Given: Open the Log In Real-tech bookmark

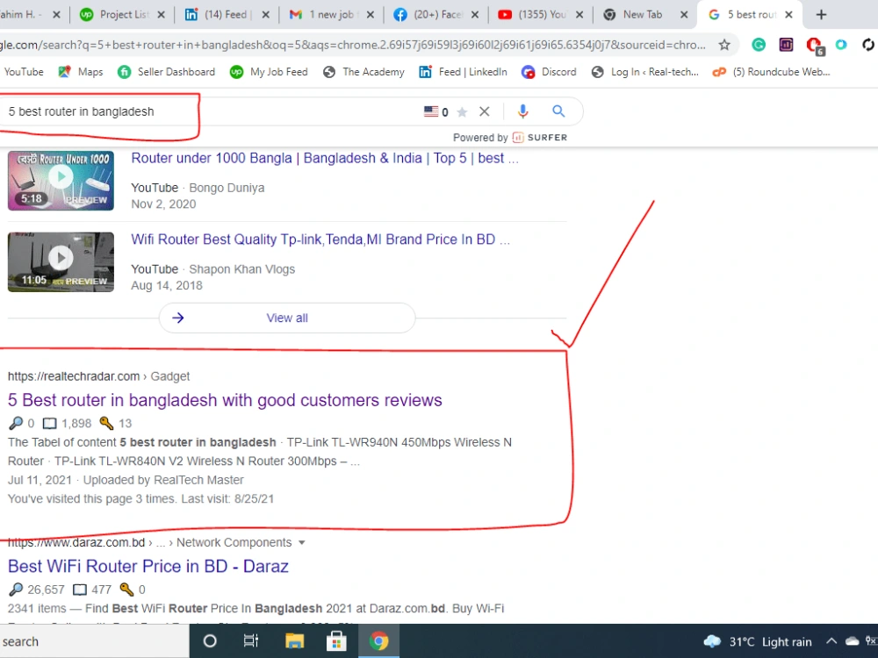Looking at the screenshot, I should click(645, 72).
